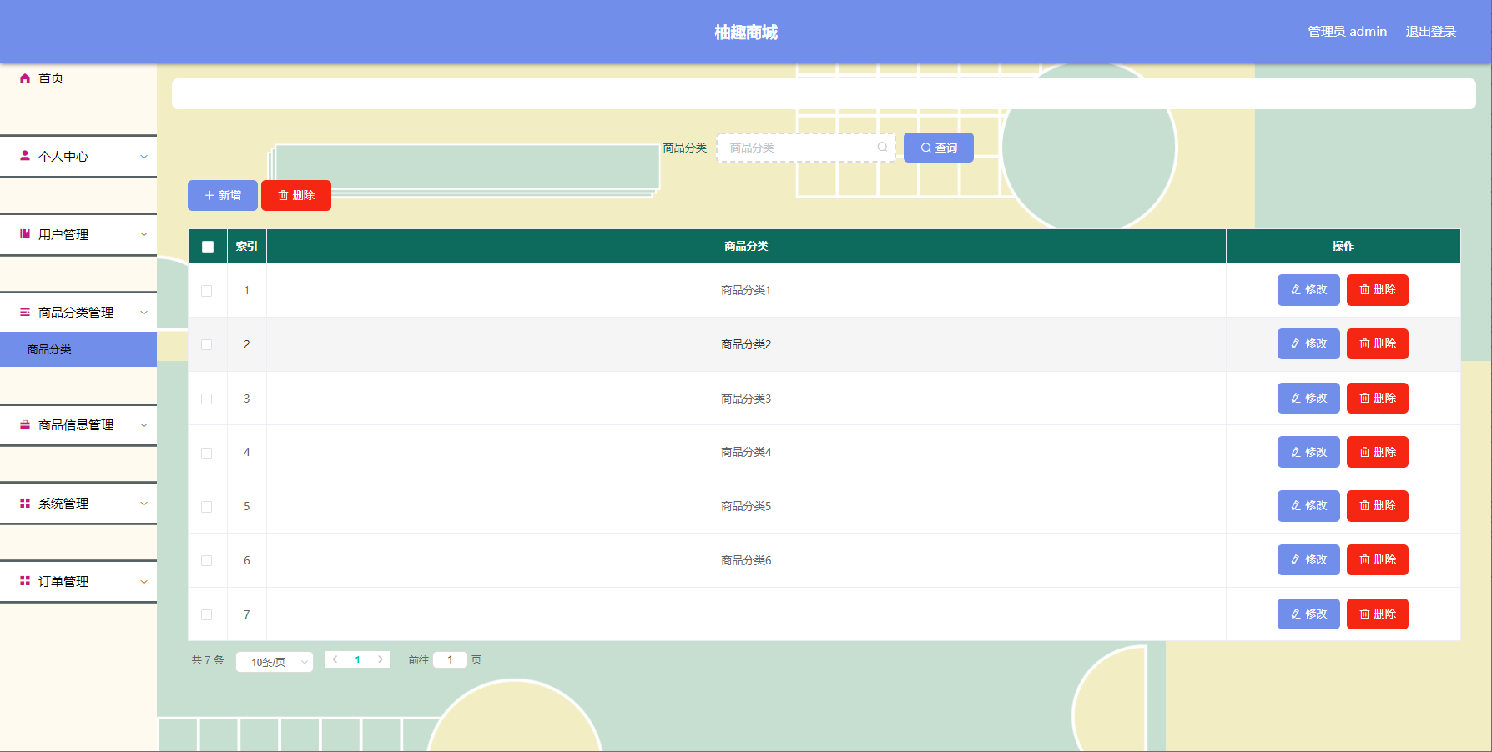Click the list icon beside 商品分类管理
1492x752 pixels.
point(24,312)
